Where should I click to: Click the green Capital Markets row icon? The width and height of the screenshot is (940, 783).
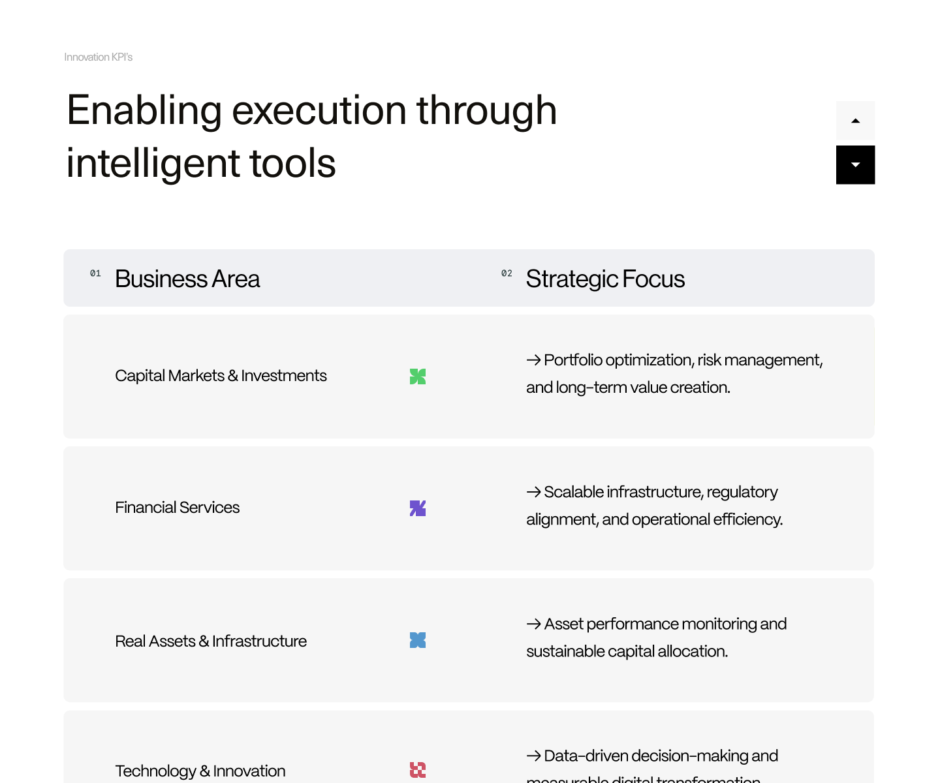418,376
